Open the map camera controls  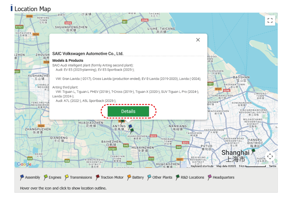[x=270, y=156]
